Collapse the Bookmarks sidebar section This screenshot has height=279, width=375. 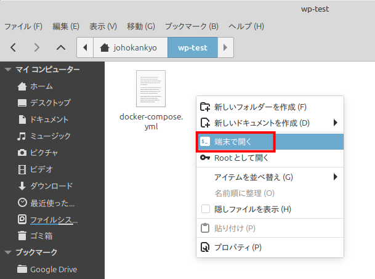coord(8,252)
